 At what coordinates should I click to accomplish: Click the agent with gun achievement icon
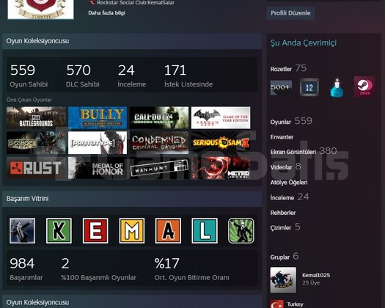(x=22, y=230)
